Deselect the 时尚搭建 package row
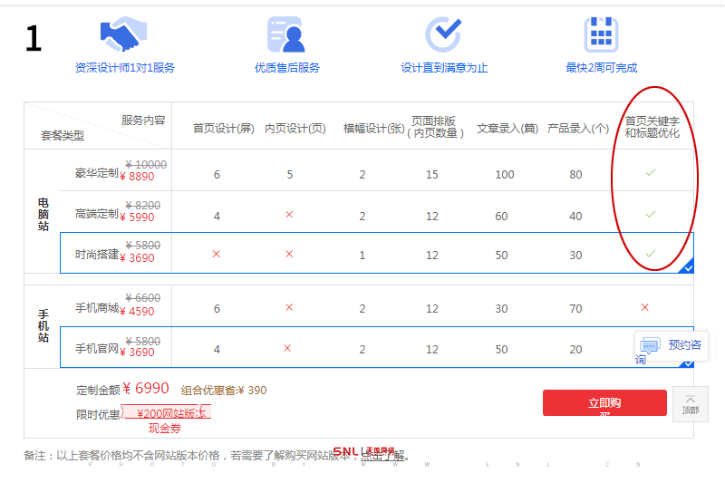Viewport: 725px width, 483px height. point(98,254)
